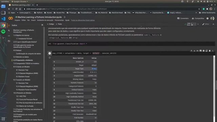Open Files app in the dock
Image resolution: width=217 pixels, height=122 pixels.
click(x=3, y=6)
